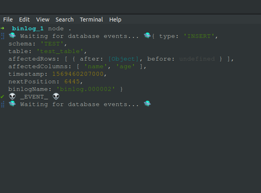Click the timestamp value 1569460207000

(x=78, y=74)
